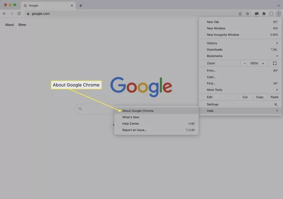The height and width of the screenshot is (199, 283).
Task: Choose Find... from the menu
Action: [x=240, y=83]
